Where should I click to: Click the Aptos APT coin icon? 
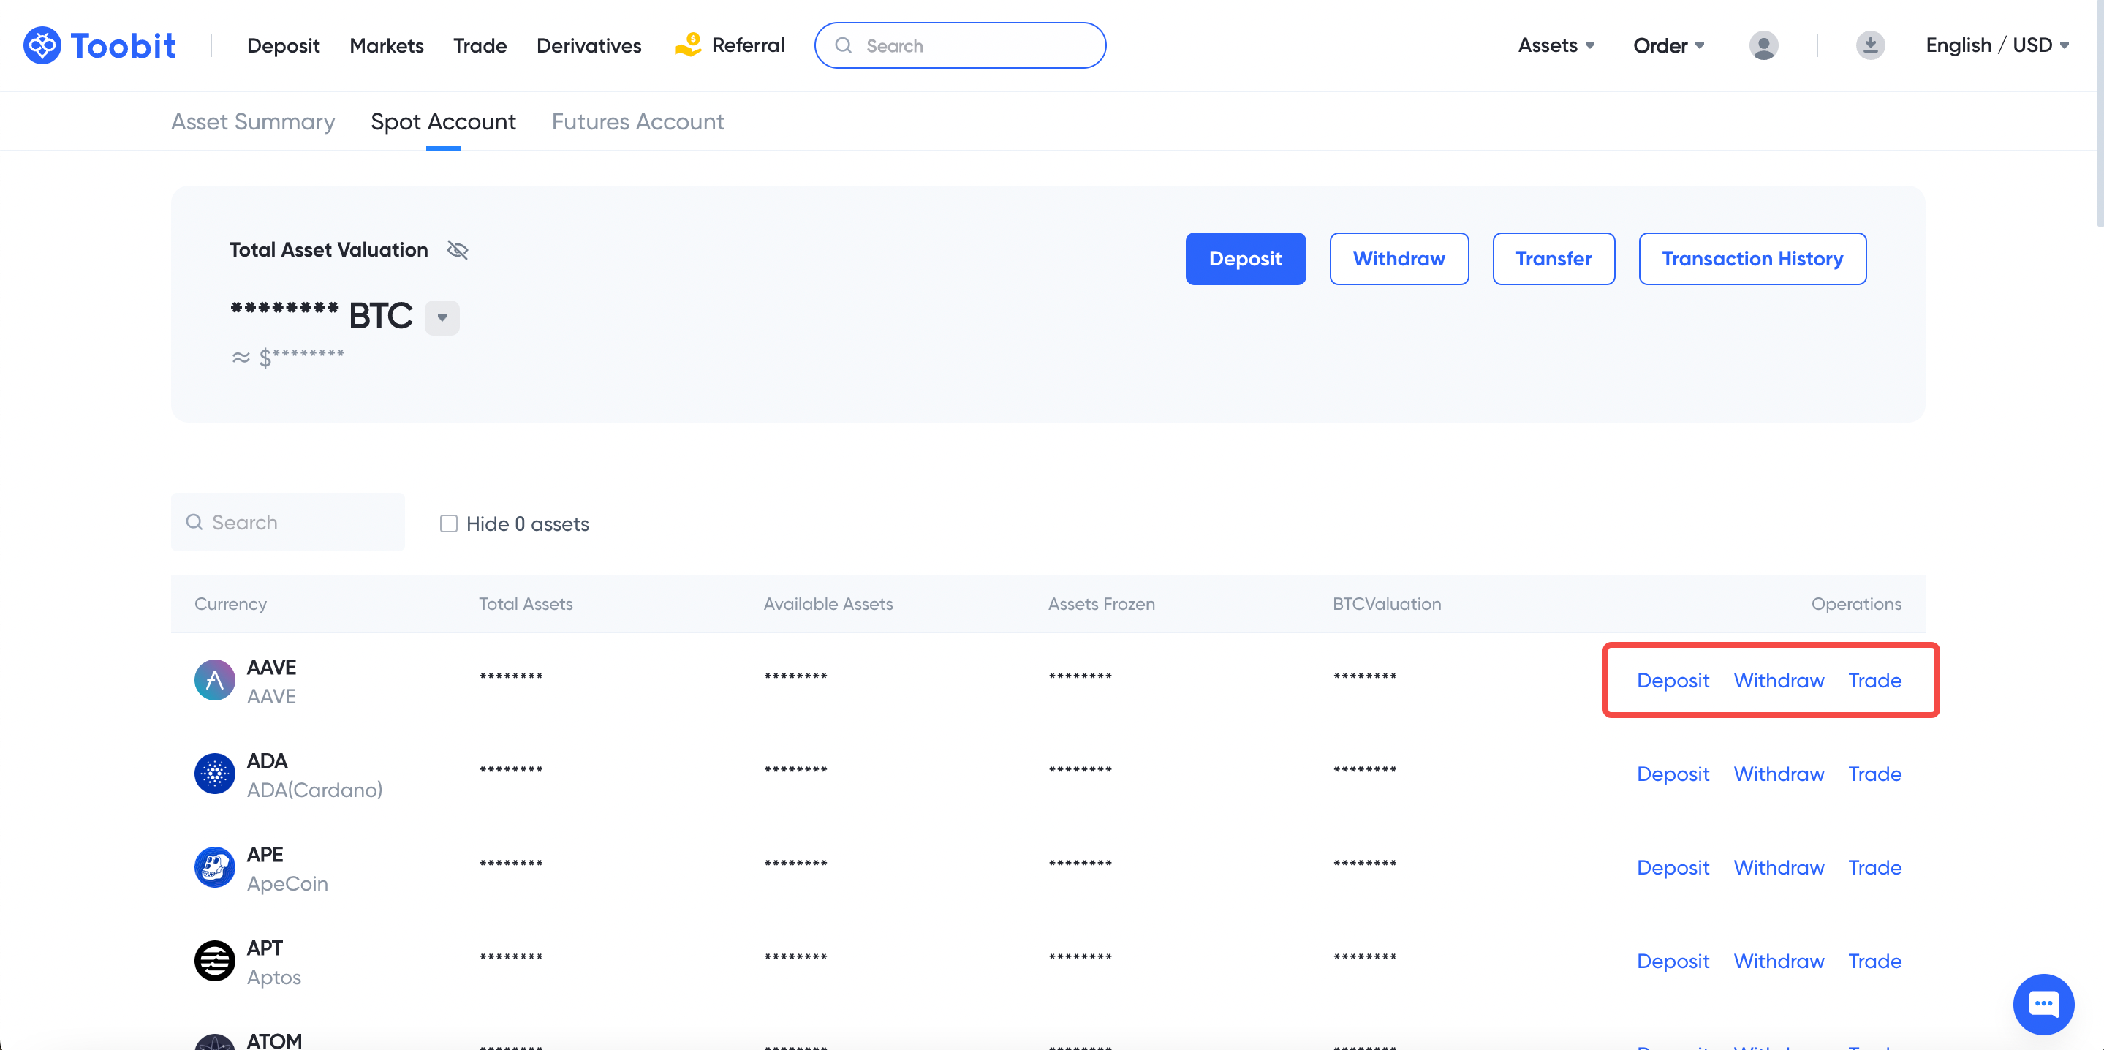tap(214, 960)
